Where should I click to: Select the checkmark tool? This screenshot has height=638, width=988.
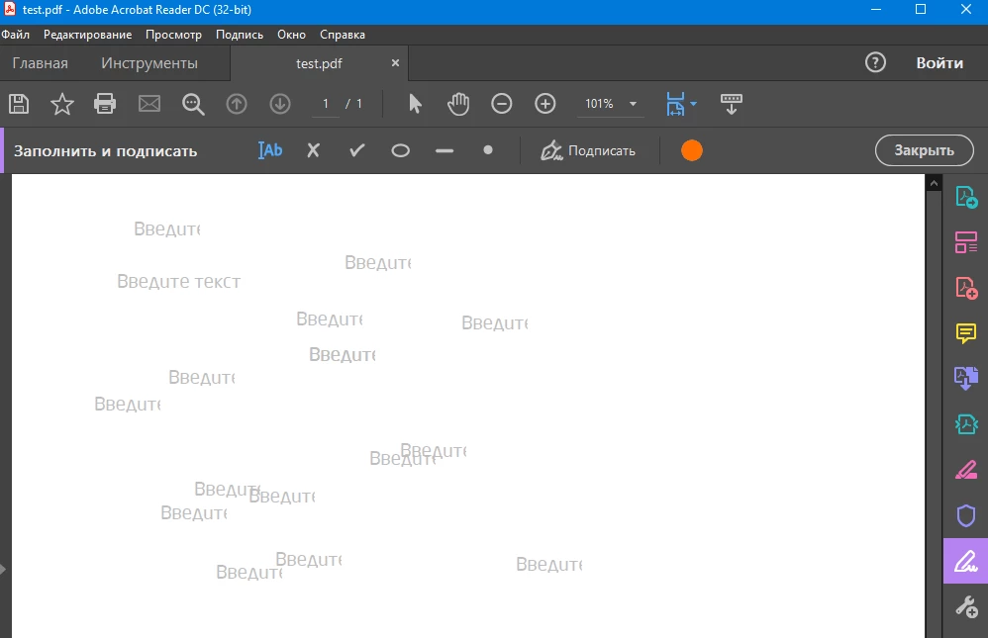point(356,150)
